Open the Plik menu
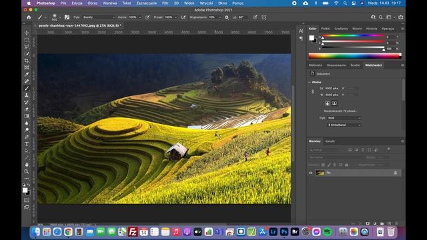 tap(63, 3)
